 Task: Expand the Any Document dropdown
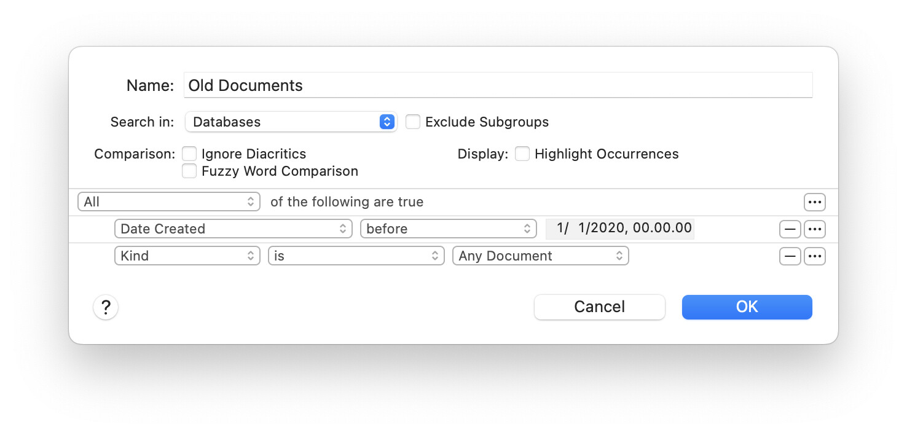pyautogui.click(x=541, y=256)
